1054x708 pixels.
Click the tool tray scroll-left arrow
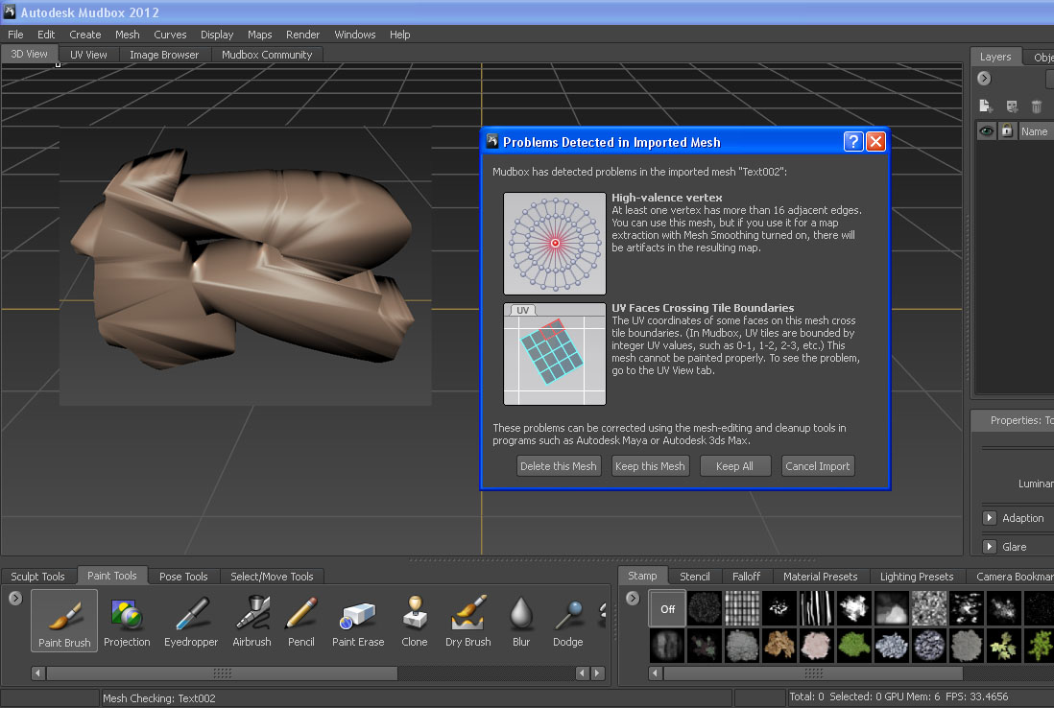(x=38, y=673)
